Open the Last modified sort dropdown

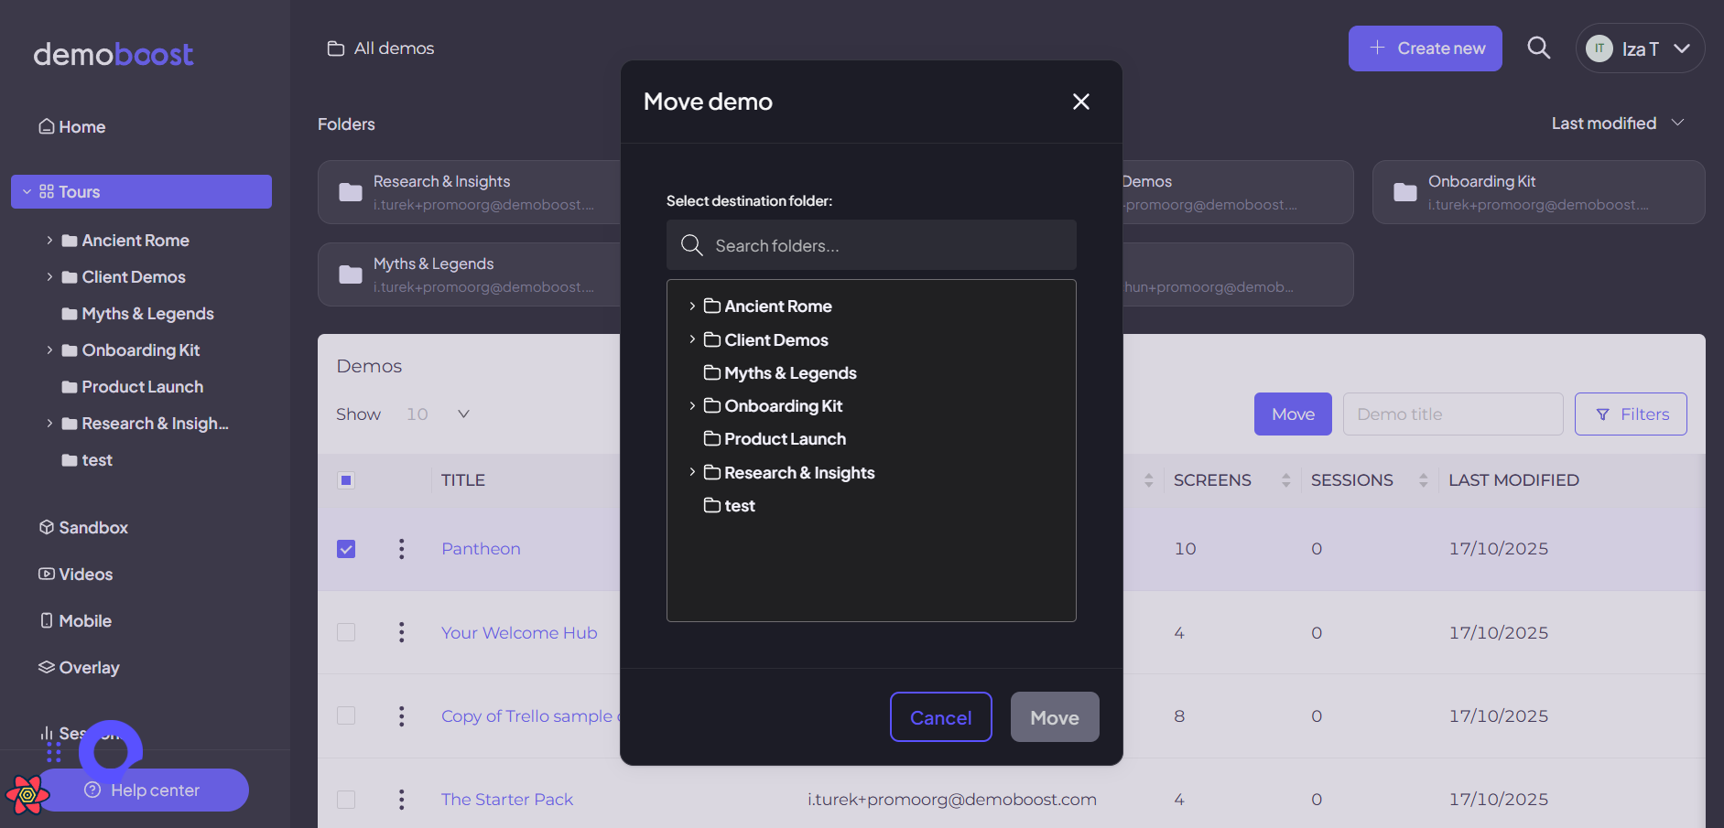click(1618, 124)
